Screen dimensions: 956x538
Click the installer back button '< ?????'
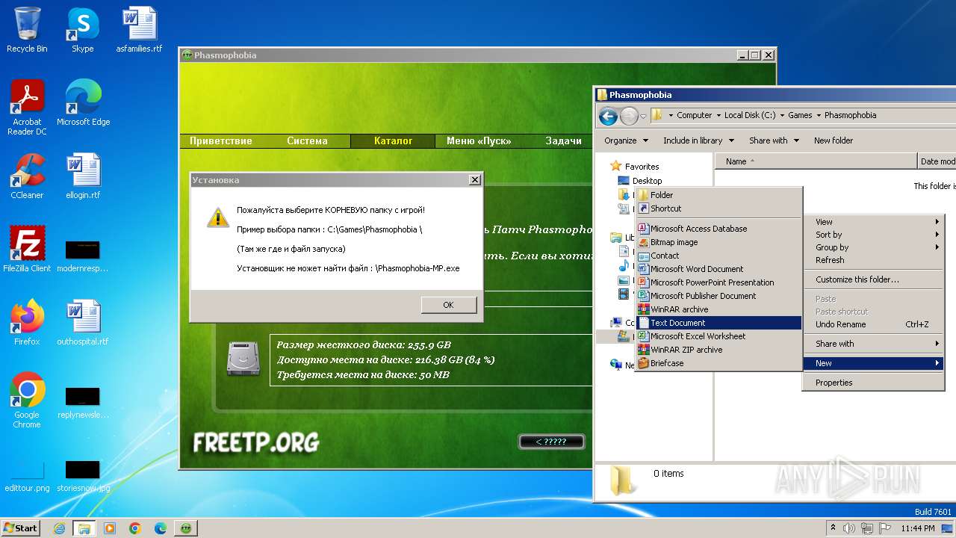(551, 442)
